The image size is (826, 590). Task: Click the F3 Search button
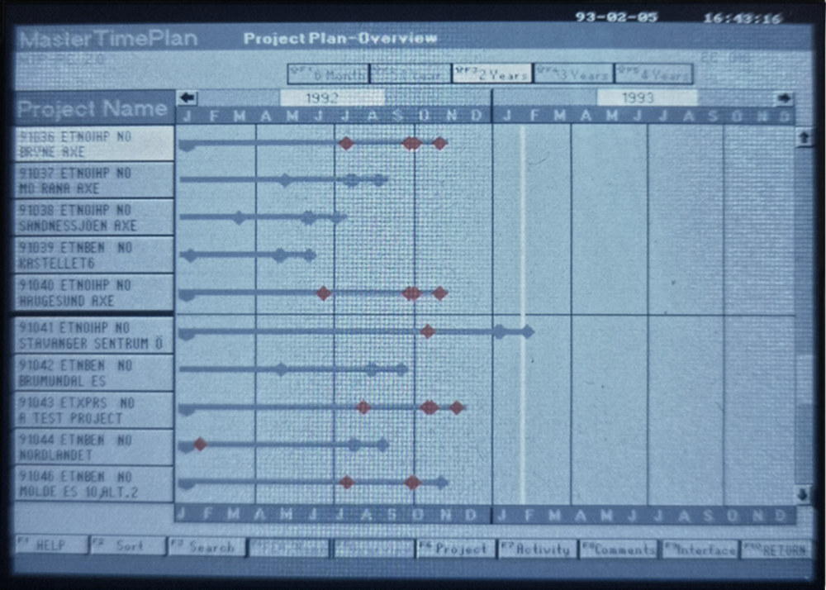tap(206, 547)
